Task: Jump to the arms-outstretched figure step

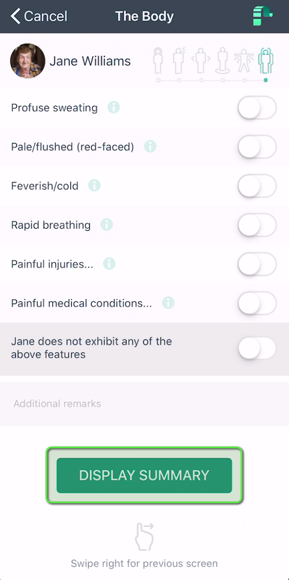Action: click(x=244, y=60)
